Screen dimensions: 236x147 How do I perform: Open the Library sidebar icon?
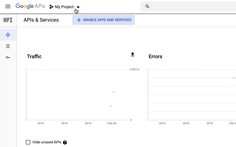[x=8, y=46]
